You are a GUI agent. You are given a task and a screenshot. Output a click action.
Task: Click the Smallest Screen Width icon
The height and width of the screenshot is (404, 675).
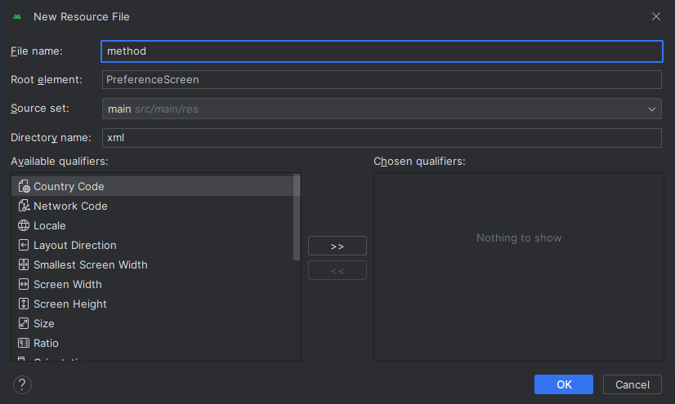click(x=24, y=264)
